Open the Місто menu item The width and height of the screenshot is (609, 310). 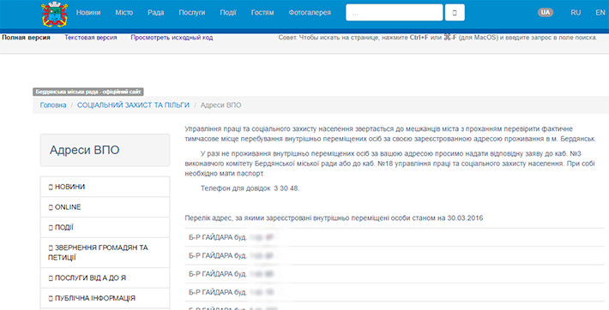[x=124, y=12]
